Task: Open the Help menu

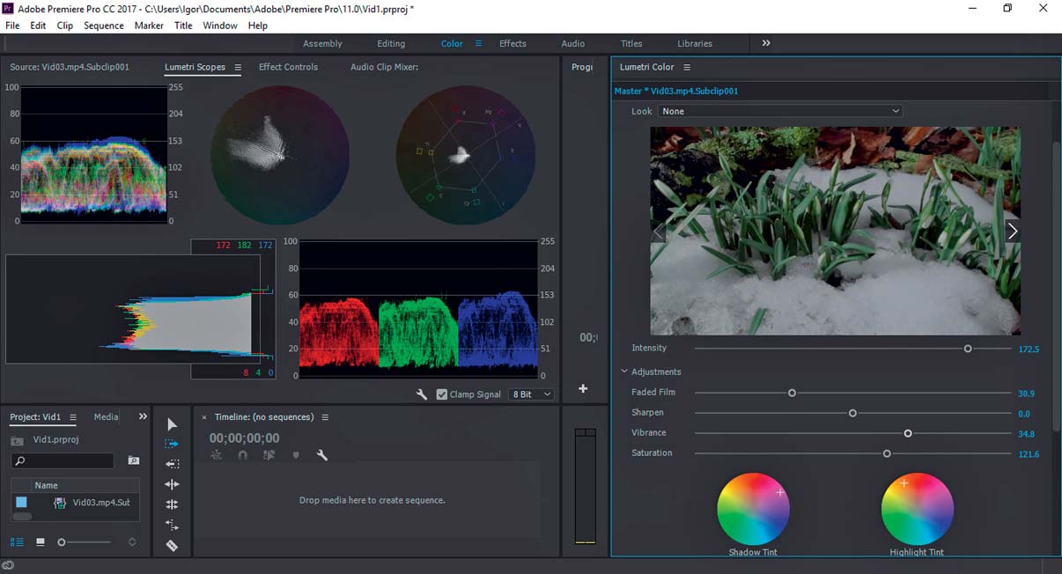Action: 258,26
